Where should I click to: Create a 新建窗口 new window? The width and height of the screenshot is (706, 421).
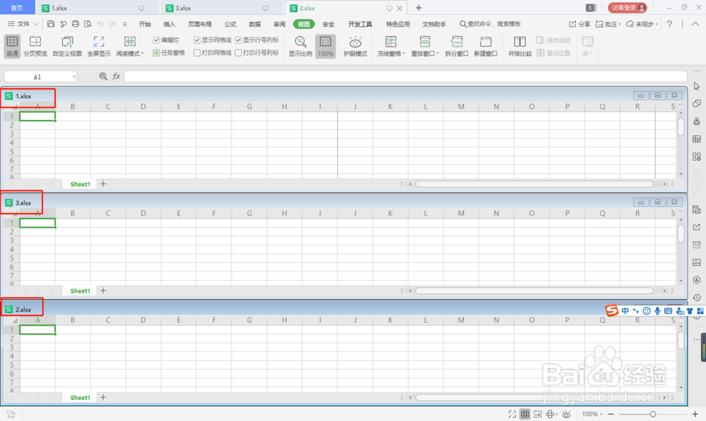point(486,47)
